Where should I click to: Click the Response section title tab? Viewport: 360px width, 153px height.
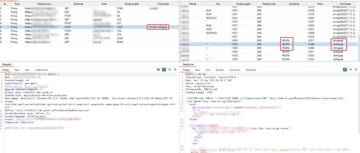(x=188, y=64)
